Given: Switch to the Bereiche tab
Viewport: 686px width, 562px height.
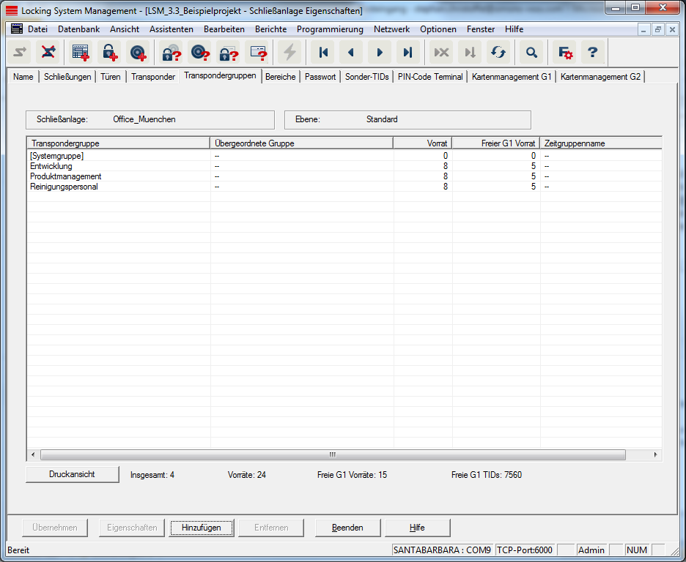Looking at the screenshot, I should pos(280,77).
